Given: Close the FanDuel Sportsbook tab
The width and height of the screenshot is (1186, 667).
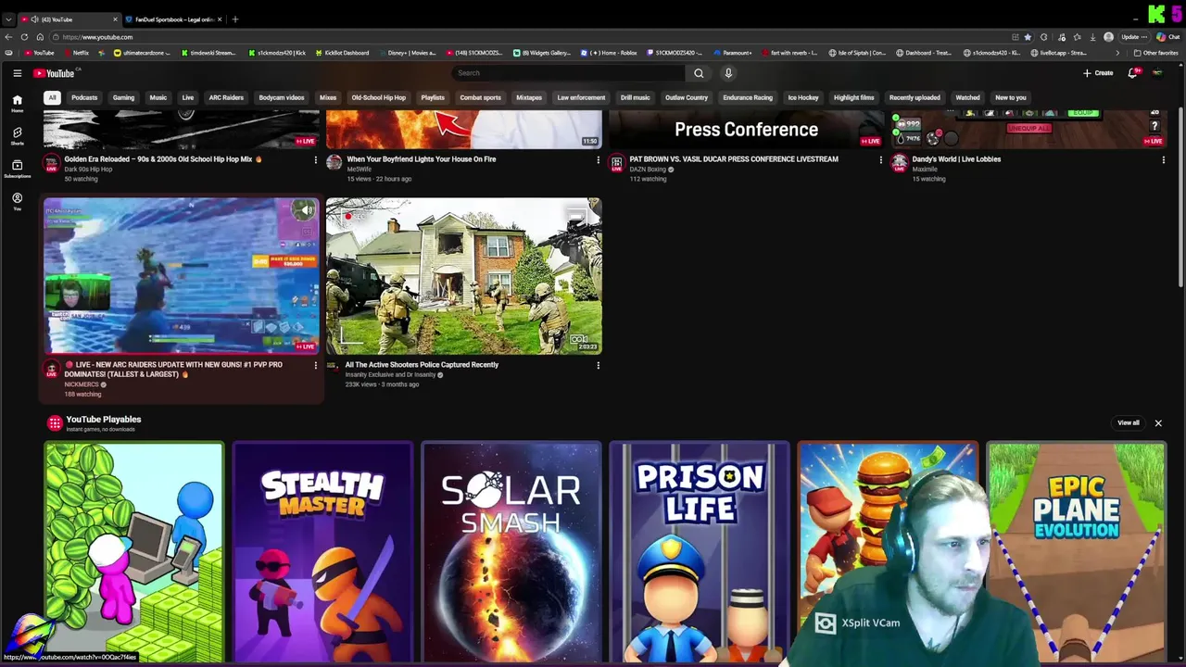Looking at the screenshot, I should pyautogui.click(x=220, y=19).
